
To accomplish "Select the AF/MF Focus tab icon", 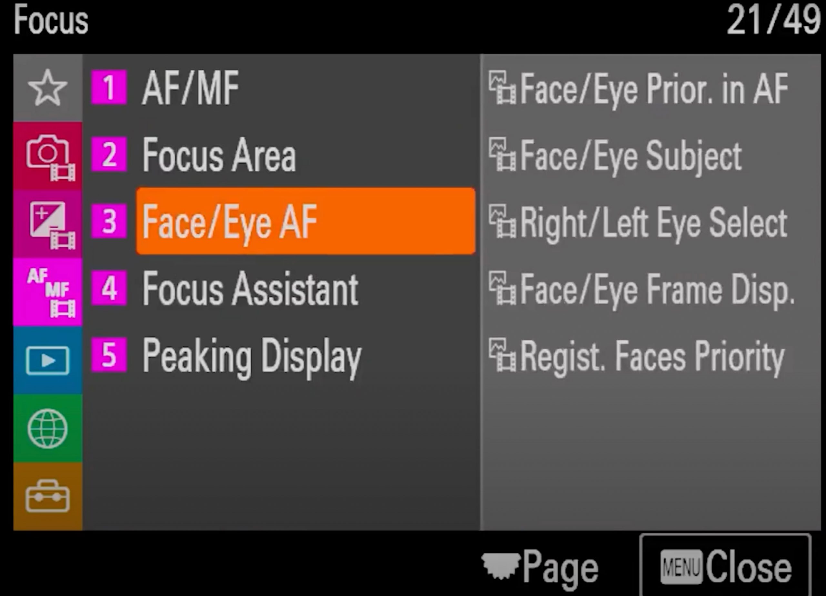I will pos(48,292).
